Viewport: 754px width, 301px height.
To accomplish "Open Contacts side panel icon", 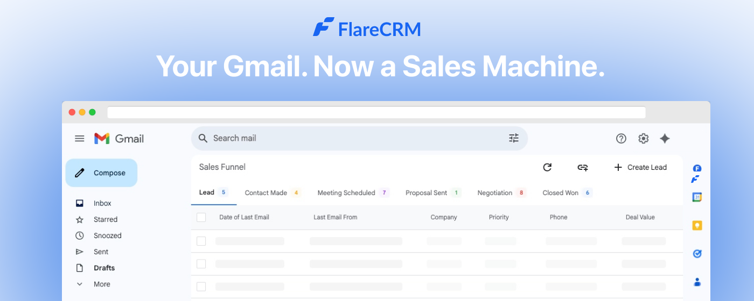I will [x=697, y=282].
